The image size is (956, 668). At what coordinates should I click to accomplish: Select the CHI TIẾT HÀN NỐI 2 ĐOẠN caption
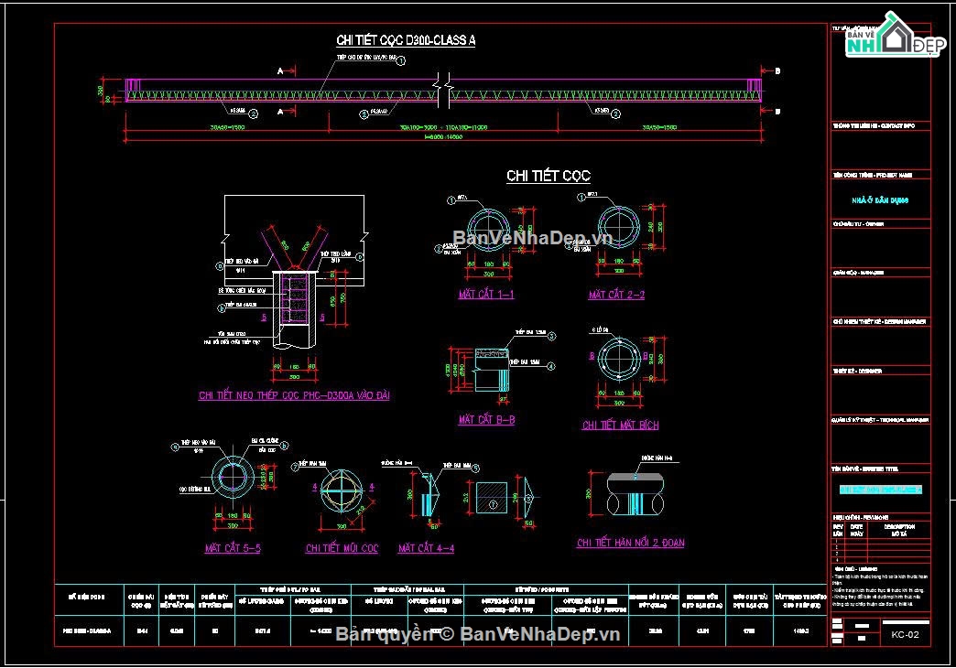tap(630, 543)
